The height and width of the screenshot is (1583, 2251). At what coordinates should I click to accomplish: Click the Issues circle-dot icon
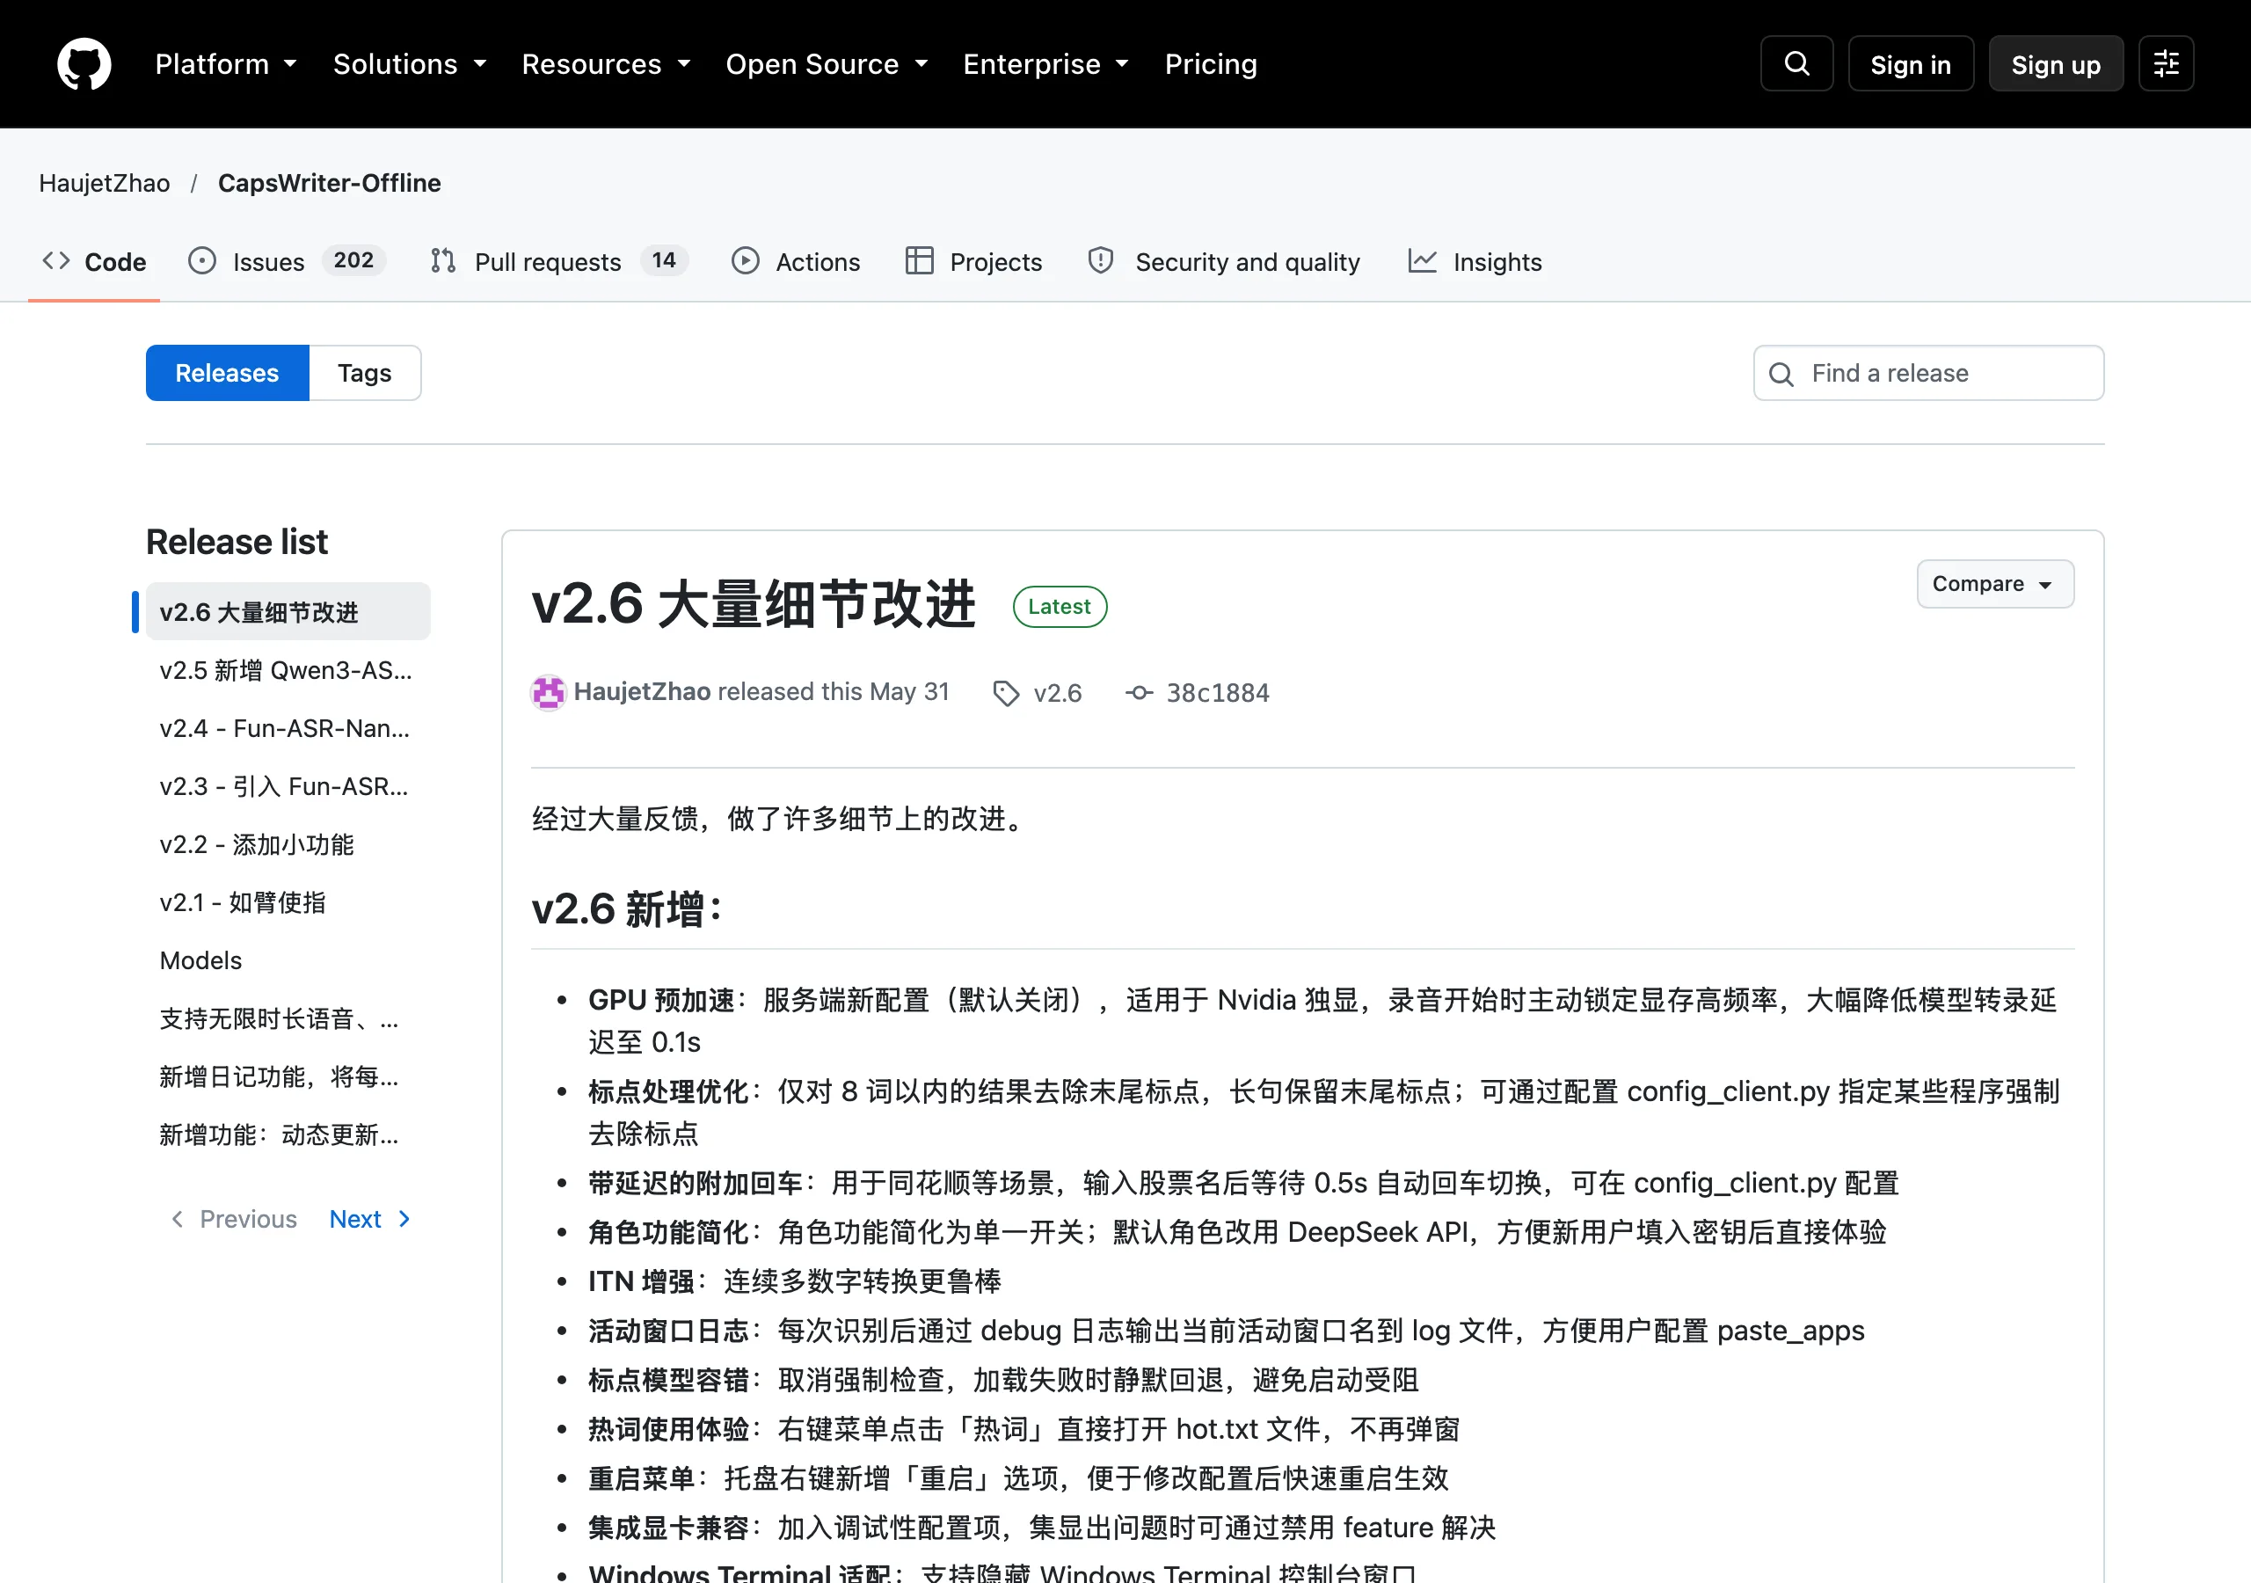tap(202, 261)
